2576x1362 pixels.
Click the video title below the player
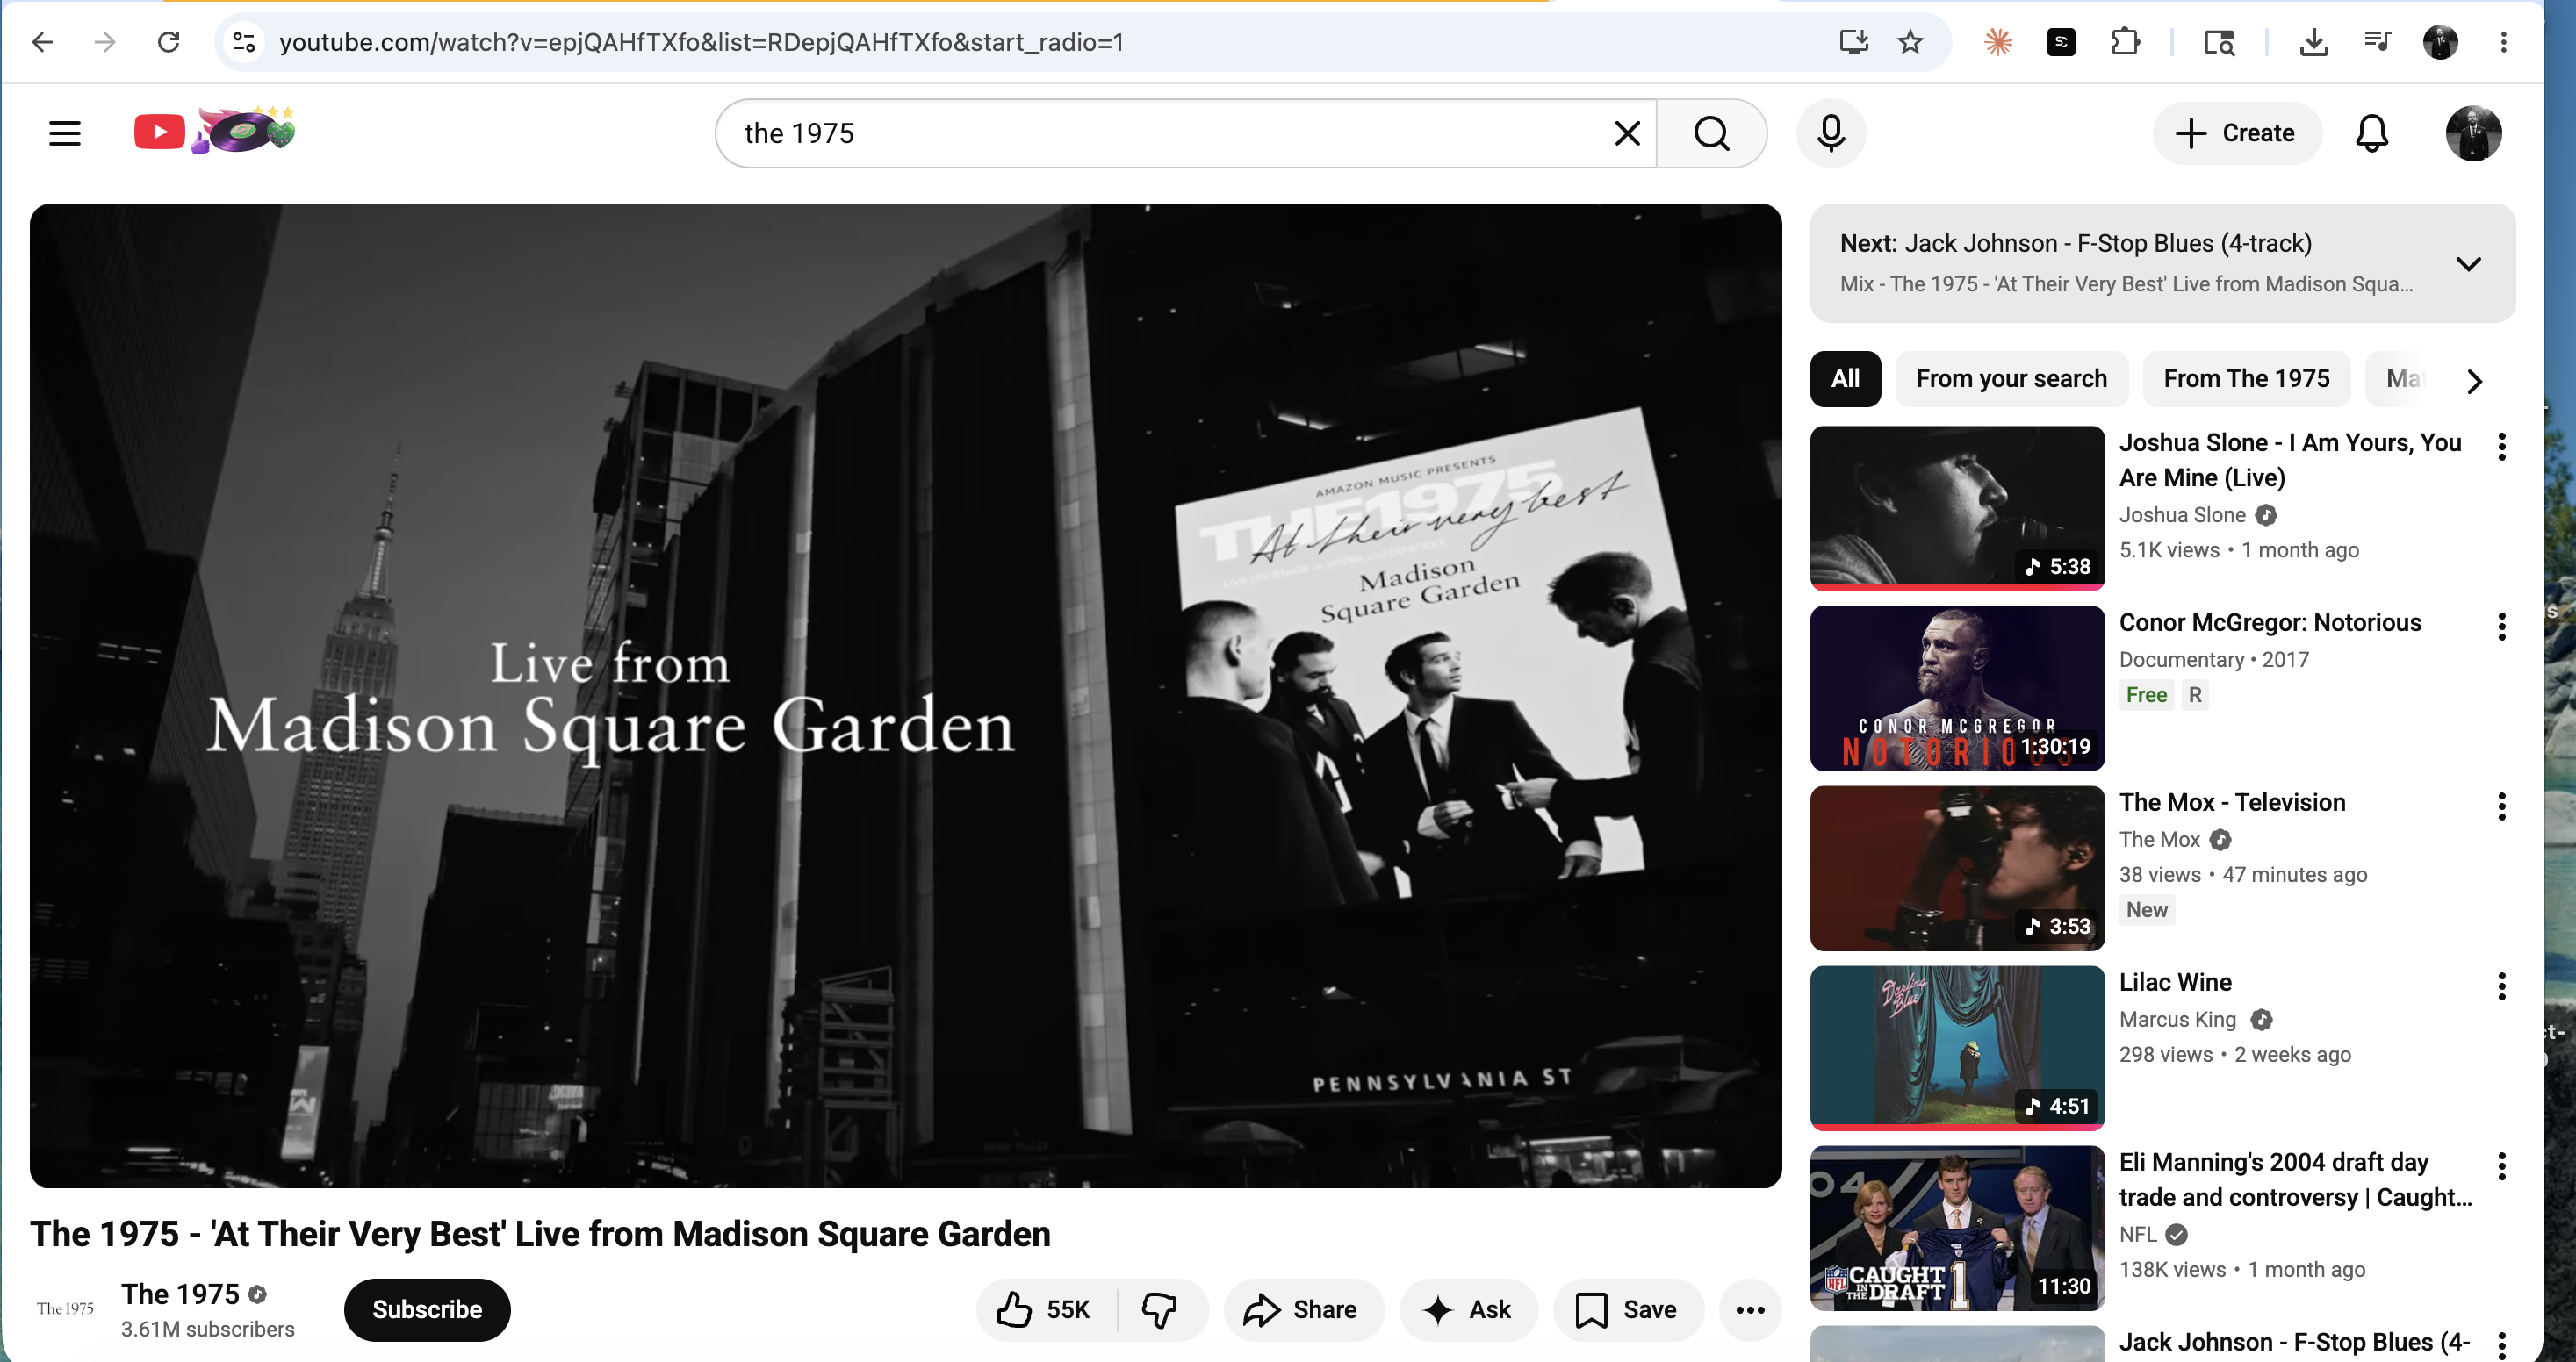point(540,1233)
